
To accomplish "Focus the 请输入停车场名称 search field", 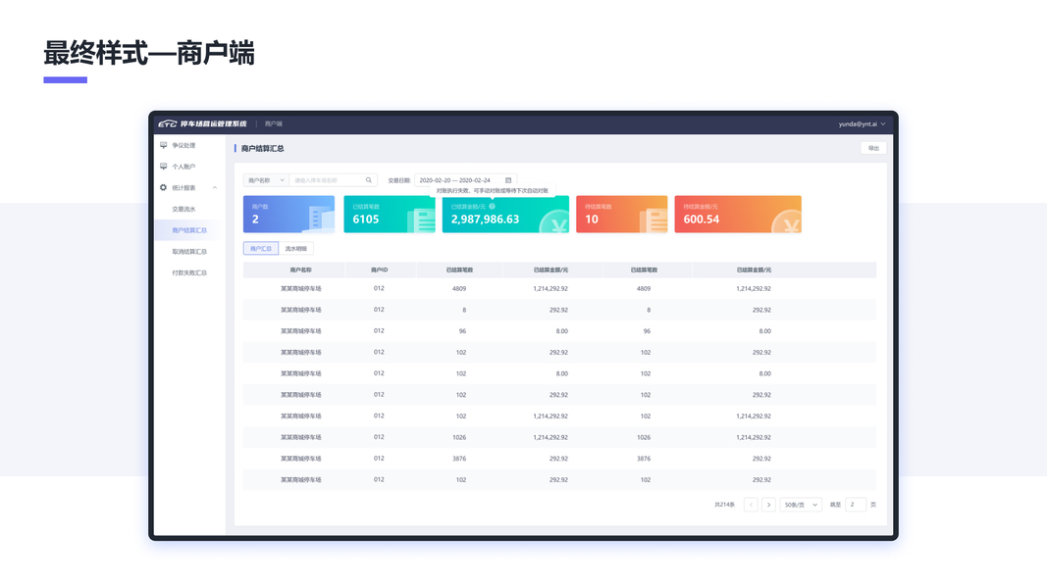I will [333, 180].
